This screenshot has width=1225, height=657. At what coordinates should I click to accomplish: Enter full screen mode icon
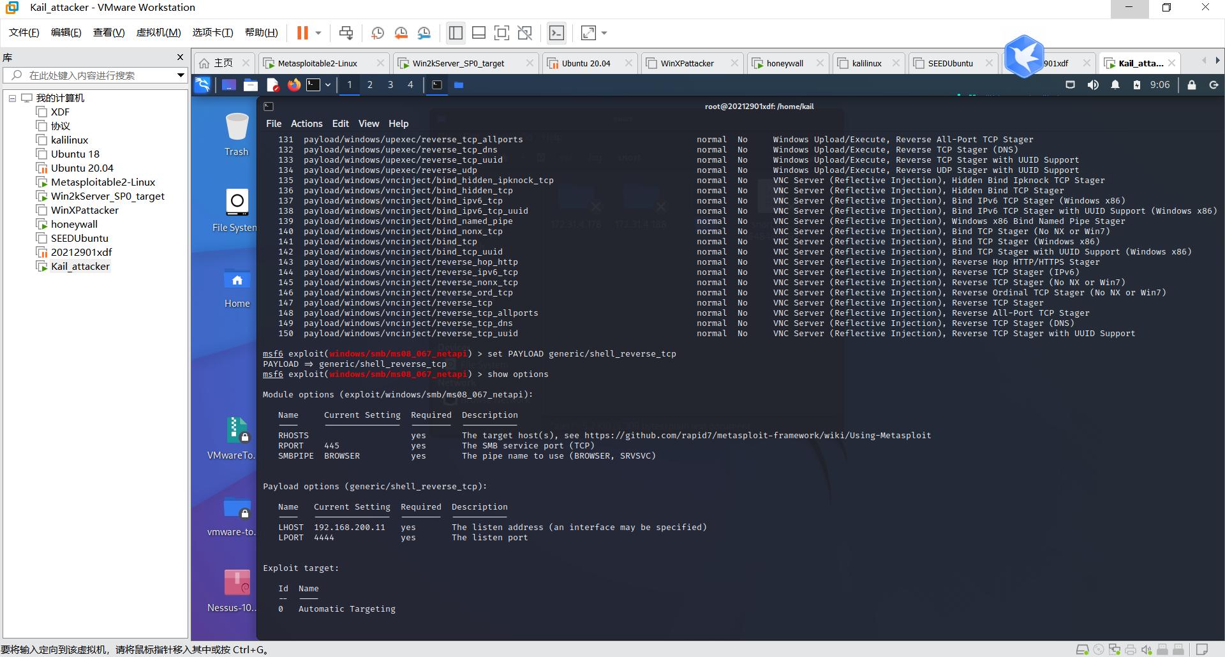coord(502,33)
